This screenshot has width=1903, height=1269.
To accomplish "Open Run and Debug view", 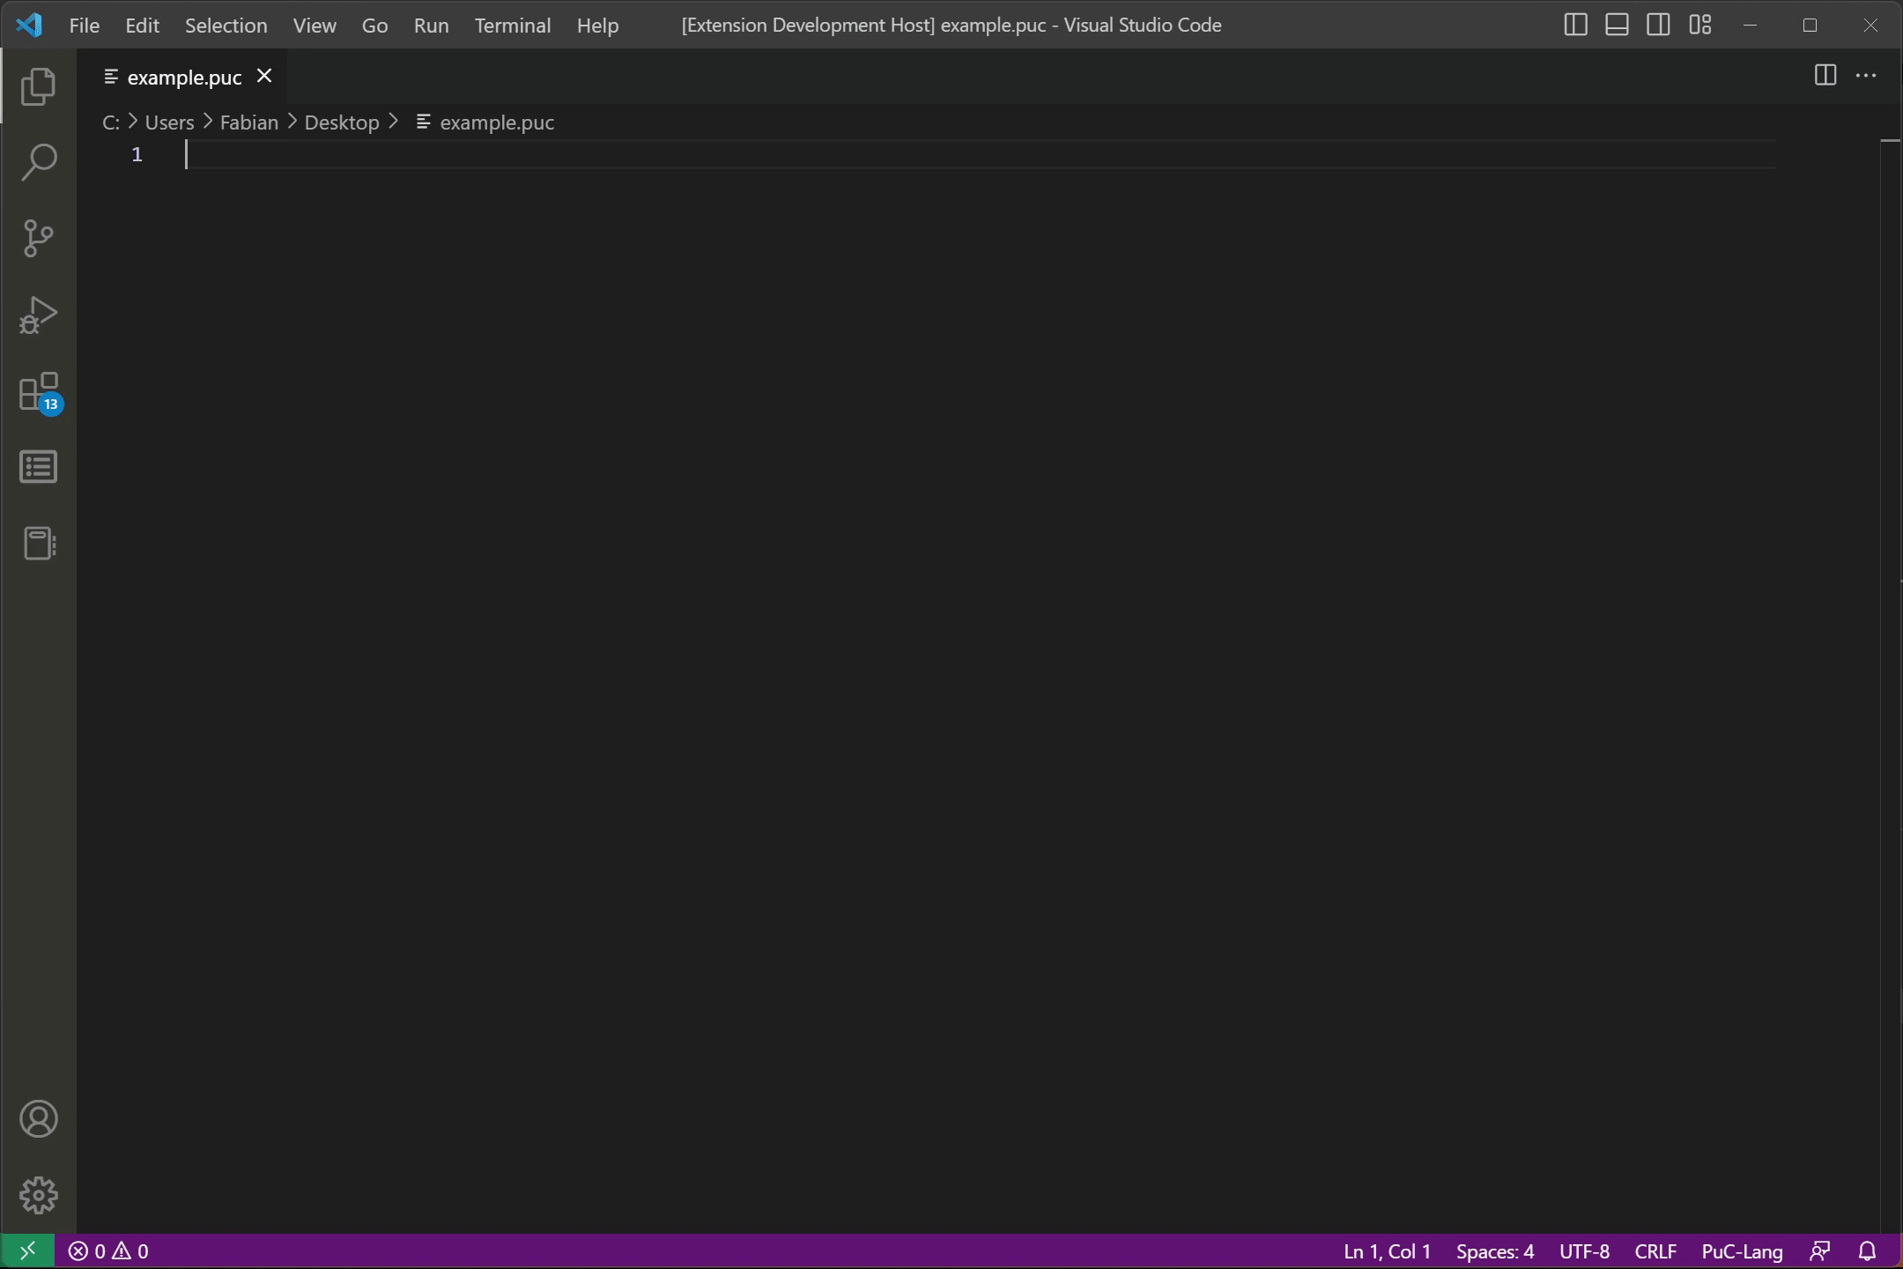I will pos(38,315).
